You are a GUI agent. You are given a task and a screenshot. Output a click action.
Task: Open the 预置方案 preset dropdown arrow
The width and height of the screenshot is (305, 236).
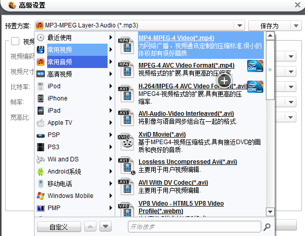[x=240, y=25]
